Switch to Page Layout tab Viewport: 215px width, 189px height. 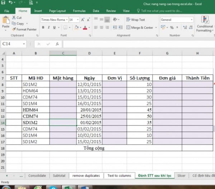click(x=57, y=11)
